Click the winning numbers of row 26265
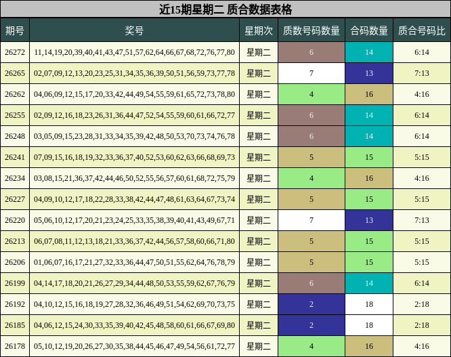The height and width of the screenshot is (357, 451). click(134, 73)
